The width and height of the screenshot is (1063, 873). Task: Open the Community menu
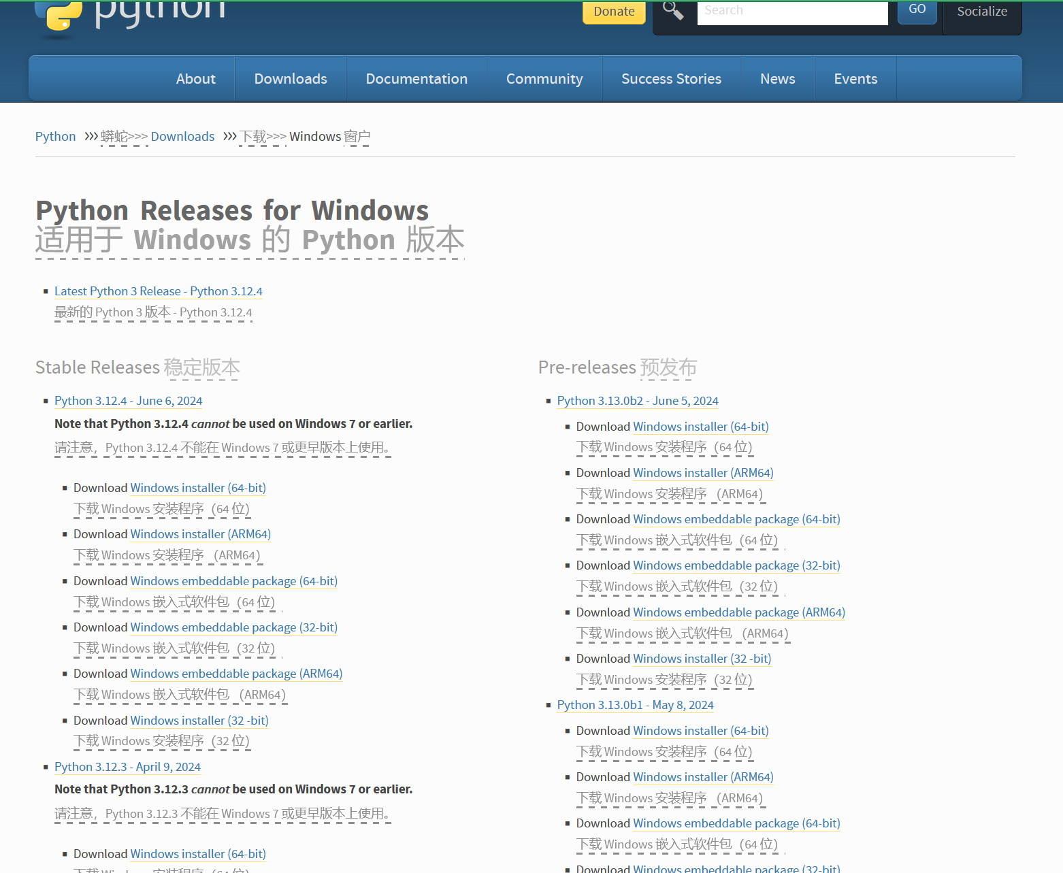tap(544, 79)
